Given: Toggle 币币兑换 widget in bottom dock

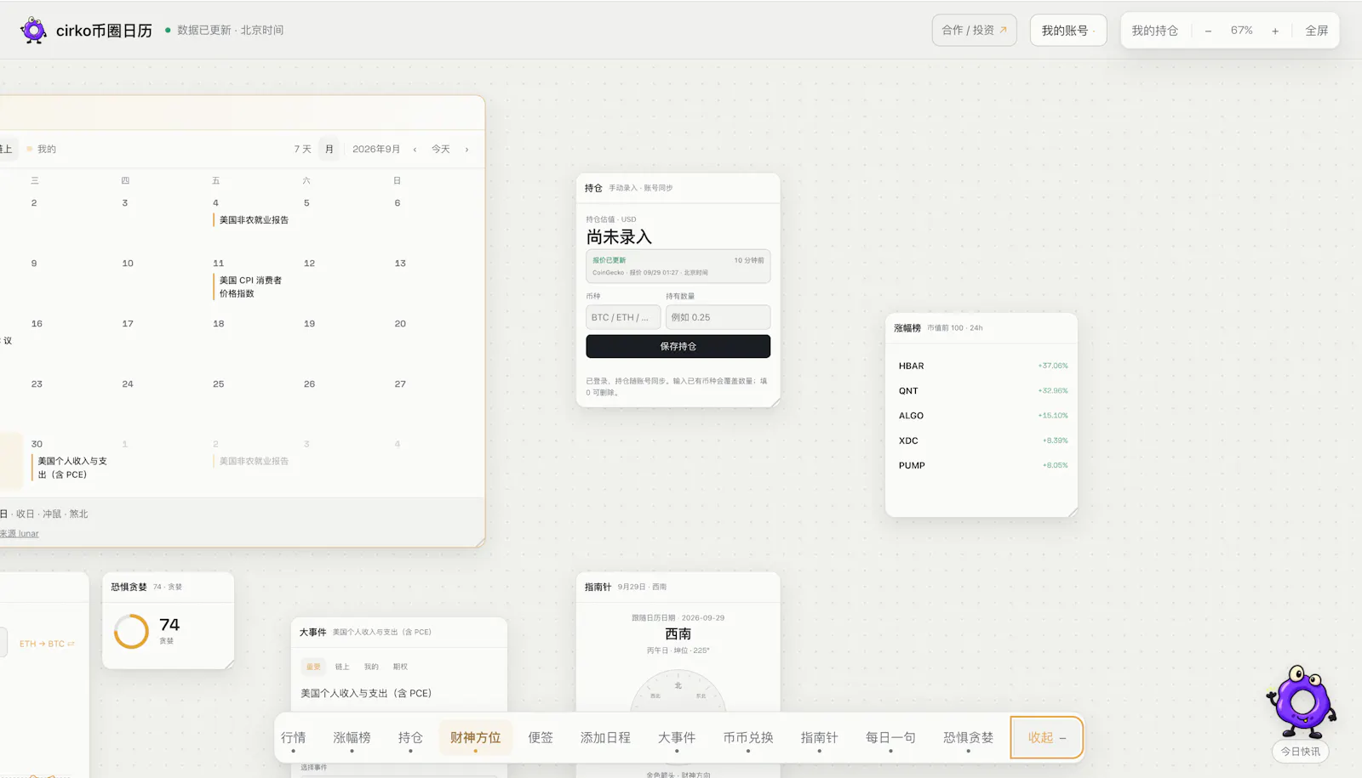Looking at the screenshot, I should point(748,738).
